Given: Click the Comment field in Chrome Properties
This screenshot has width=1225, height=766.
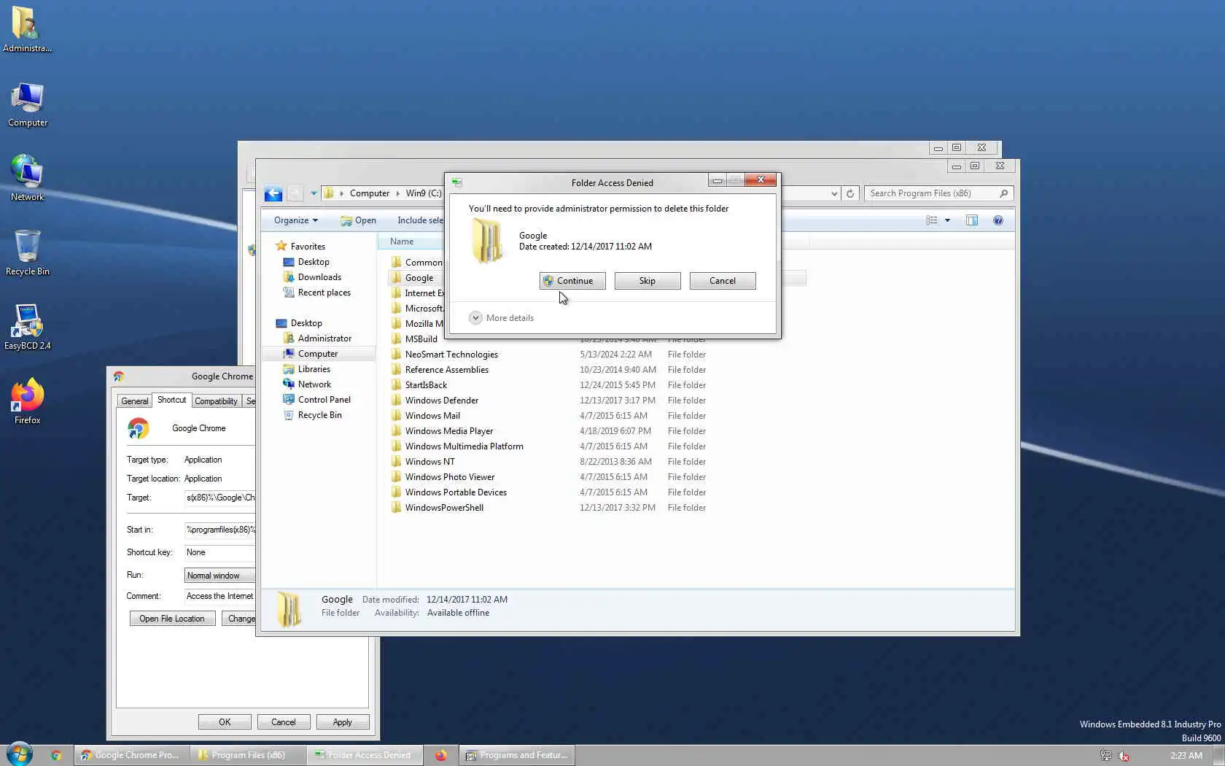Looking at the screenshot, I should [x=219, y=596].
